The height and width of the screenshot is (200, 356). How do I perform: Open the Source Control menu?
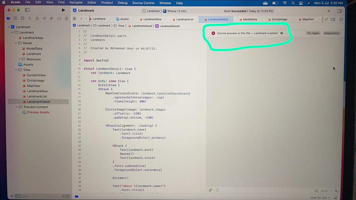pos(143,3)
